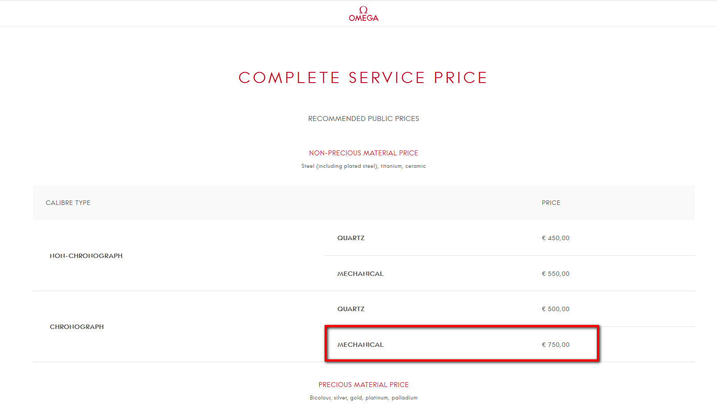The image size is (717, 408).
Task: Click the € 550,00 price
Action: (555, 274)
